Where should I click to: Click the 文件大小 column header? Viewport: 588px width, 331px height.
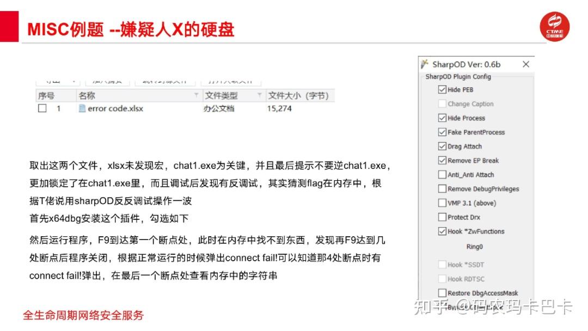coord(299,96)
